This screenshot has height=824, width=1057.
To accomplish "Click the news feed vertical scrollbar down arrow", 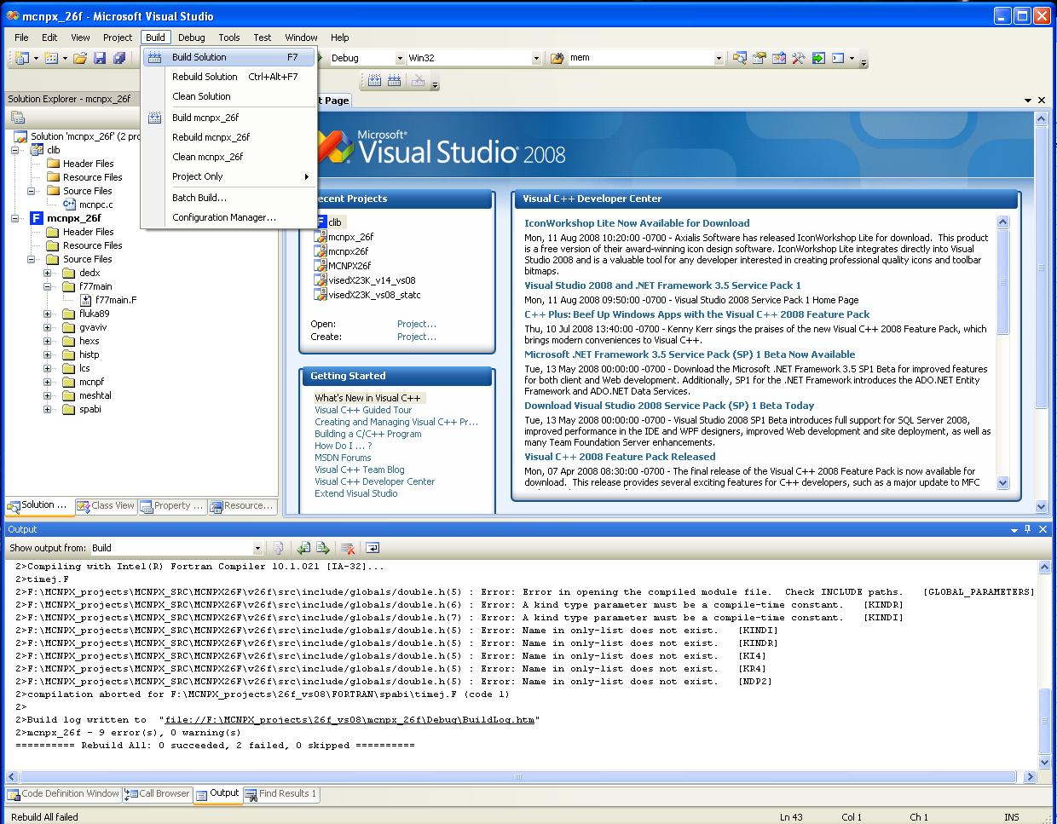I will pos(1002,482).
